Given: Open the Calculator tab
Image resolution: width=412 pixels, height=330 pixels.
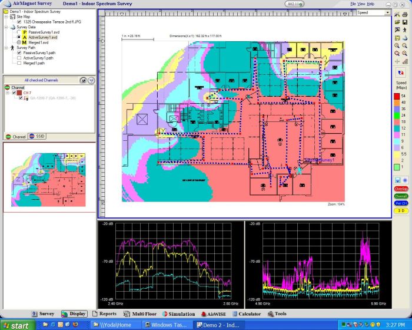Looking at the screenshot, I should click(247, 314).
